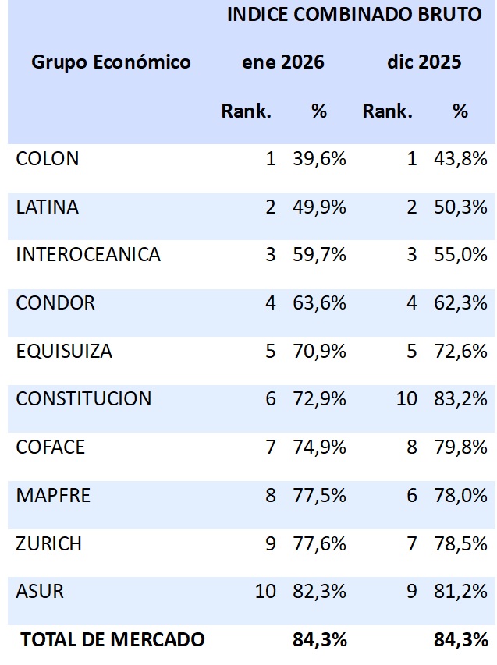Select the TOTAL DE MERCADO label
Screen dimensions: 497x665
click(112, 640)
